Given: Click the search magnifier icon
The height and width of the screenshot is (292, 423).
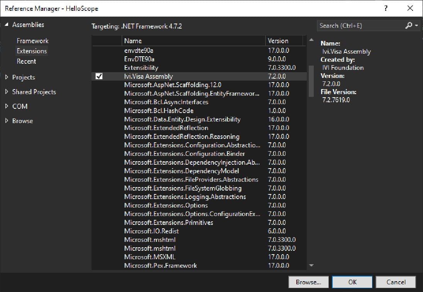Looking at the screenshot, I should [408, 26].
